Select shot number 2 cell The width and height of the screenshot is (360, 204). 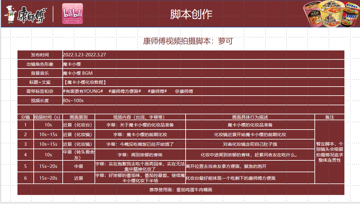point(26,135)
